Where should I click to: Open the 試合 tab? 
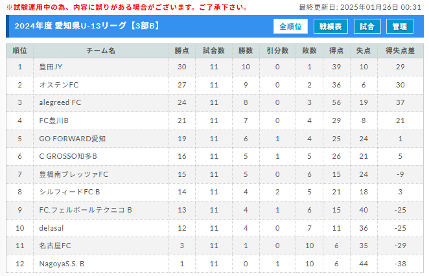(x=367, y=27)
